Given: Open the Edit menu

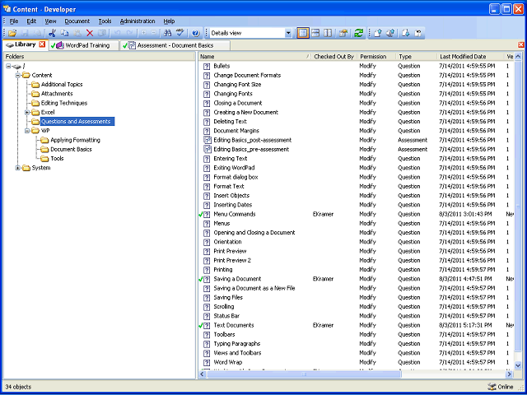Looking at the screenshot, I should [x=31, y=21].
